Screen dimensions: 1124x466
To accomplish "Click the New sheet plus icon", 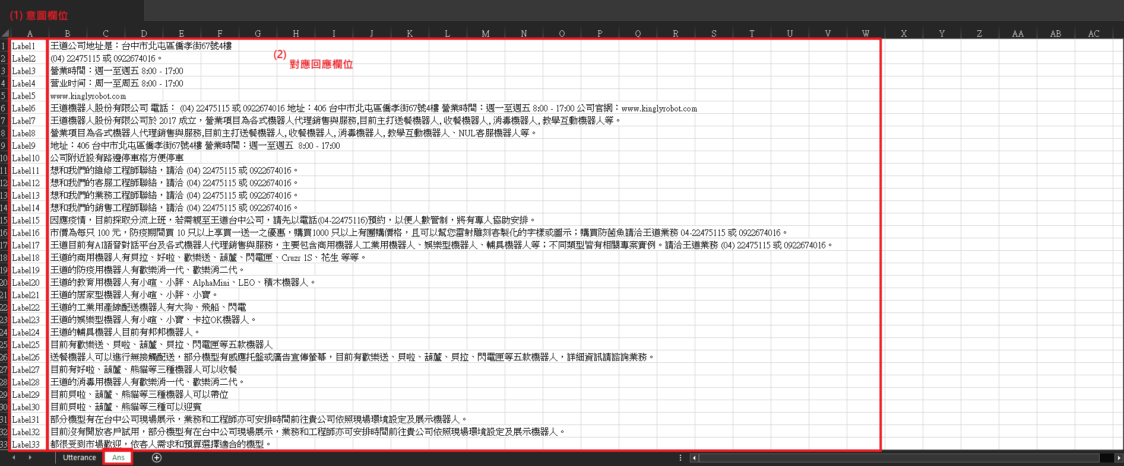I will 157,458.
